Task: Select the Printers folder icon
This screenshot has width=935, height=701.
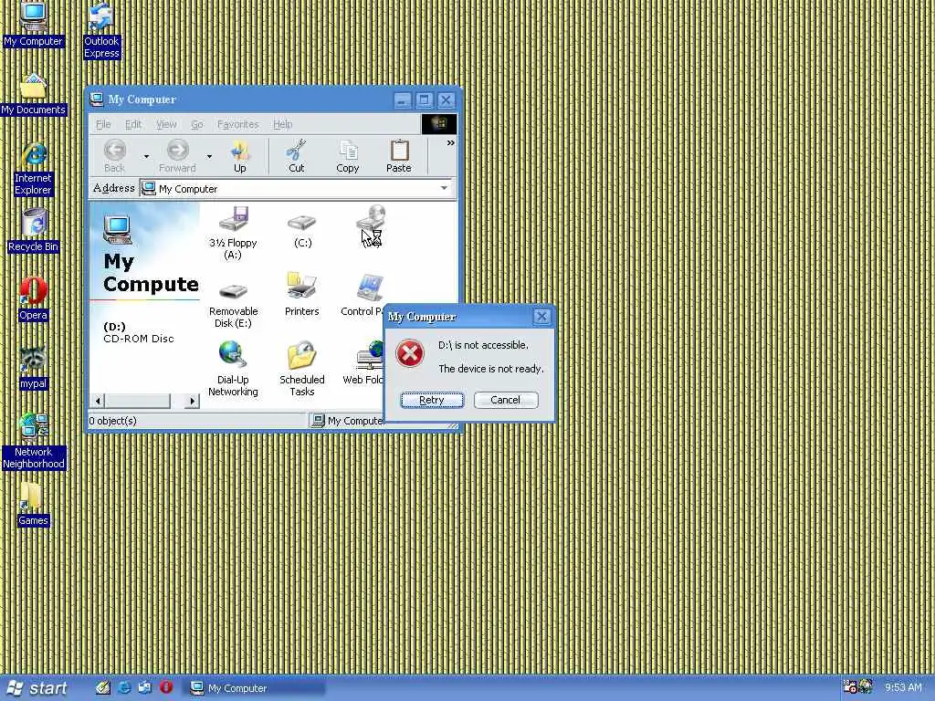Action: (301, 296)
